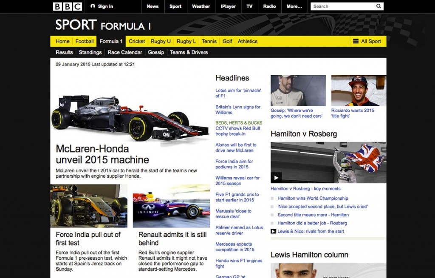Open Williams reveal car for 2015 season
The height and width of the screenshot is (278, 435).
237,181
